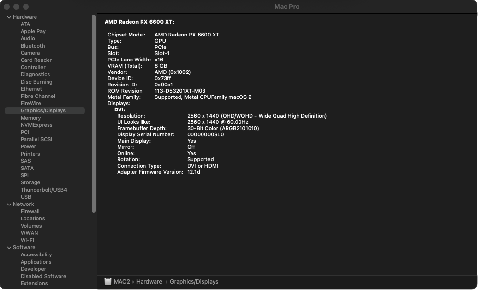Image resolution: width=478 pixels, height=290 pixels.
Task: Select Thunderbolt/USB4 in the sidebar
Action: (x=44, y=190)
